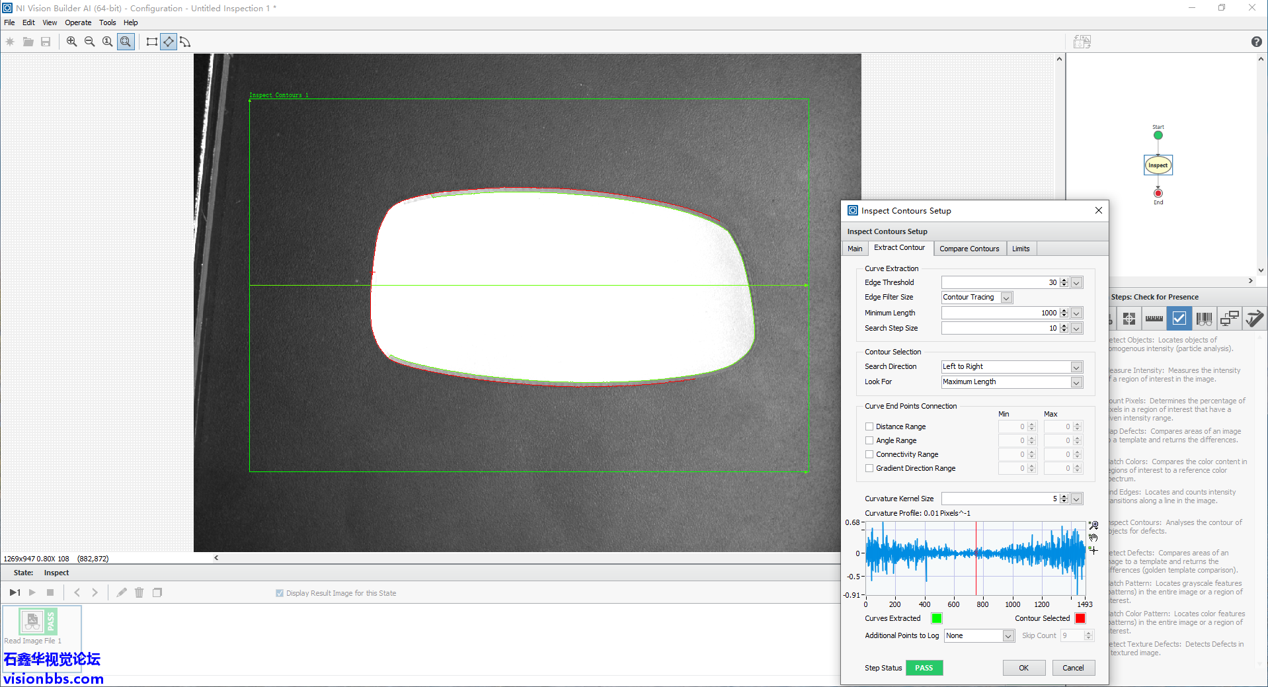
Task: Select the Rotated Rectangle ROI tool
Action: point(169,42)
